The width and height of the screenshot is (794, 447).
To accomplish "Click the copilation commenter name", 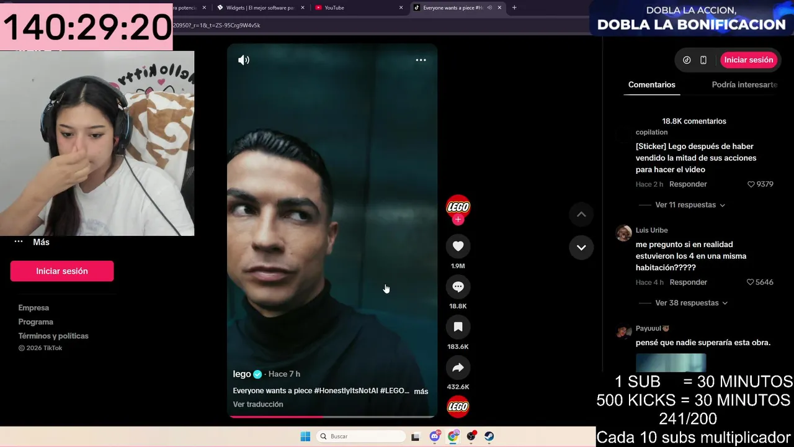I will point(651,132).
